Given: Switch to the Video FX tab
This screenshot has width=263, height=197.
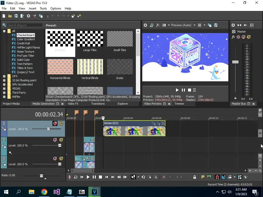Looking at the screenshot, I should point(73,104).
